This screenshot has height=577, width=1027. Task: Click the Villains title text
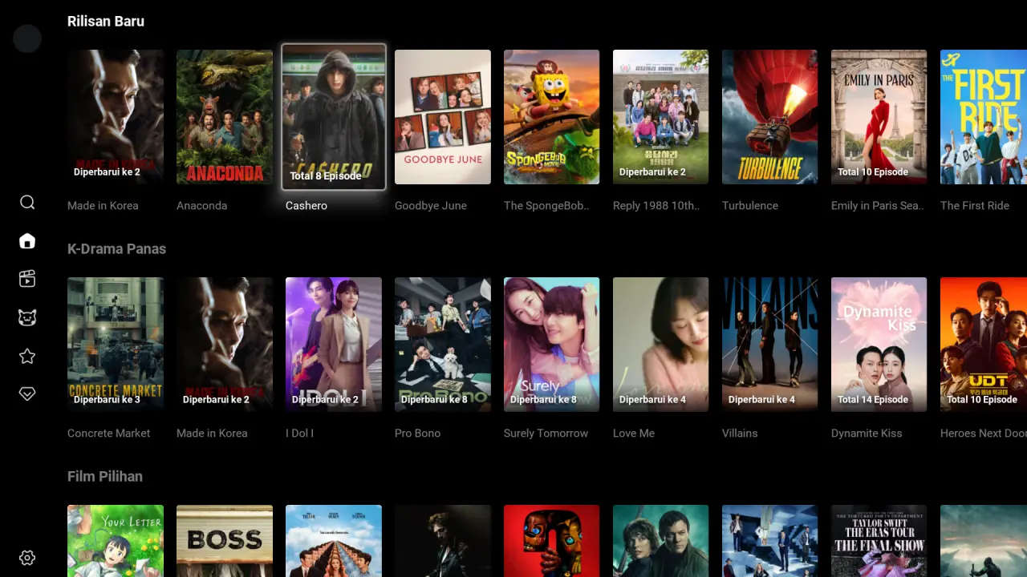740,433
